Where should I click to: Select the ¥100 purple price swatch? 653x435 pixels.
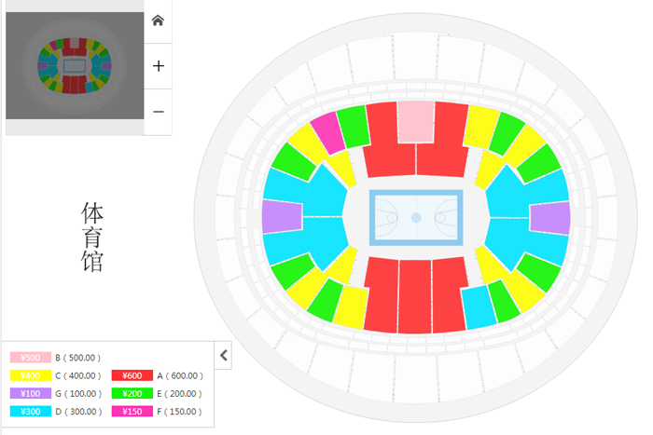(x=31, y=393)
